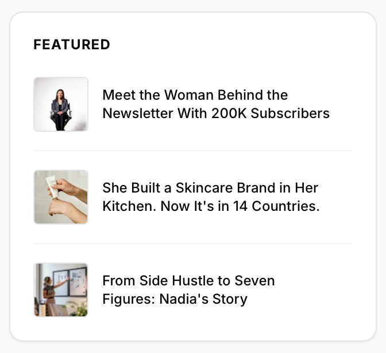Image resolution: width=386 pixels, height=353 pixels.
Task: Click the white tube held in hands
Action: point(52,186)
